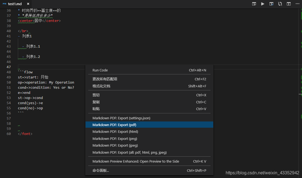Image resolution: width=302 pixels, height=178 pixels.
Task: Select 更改所有匹配项 menu entry
Action: point(149,79)
